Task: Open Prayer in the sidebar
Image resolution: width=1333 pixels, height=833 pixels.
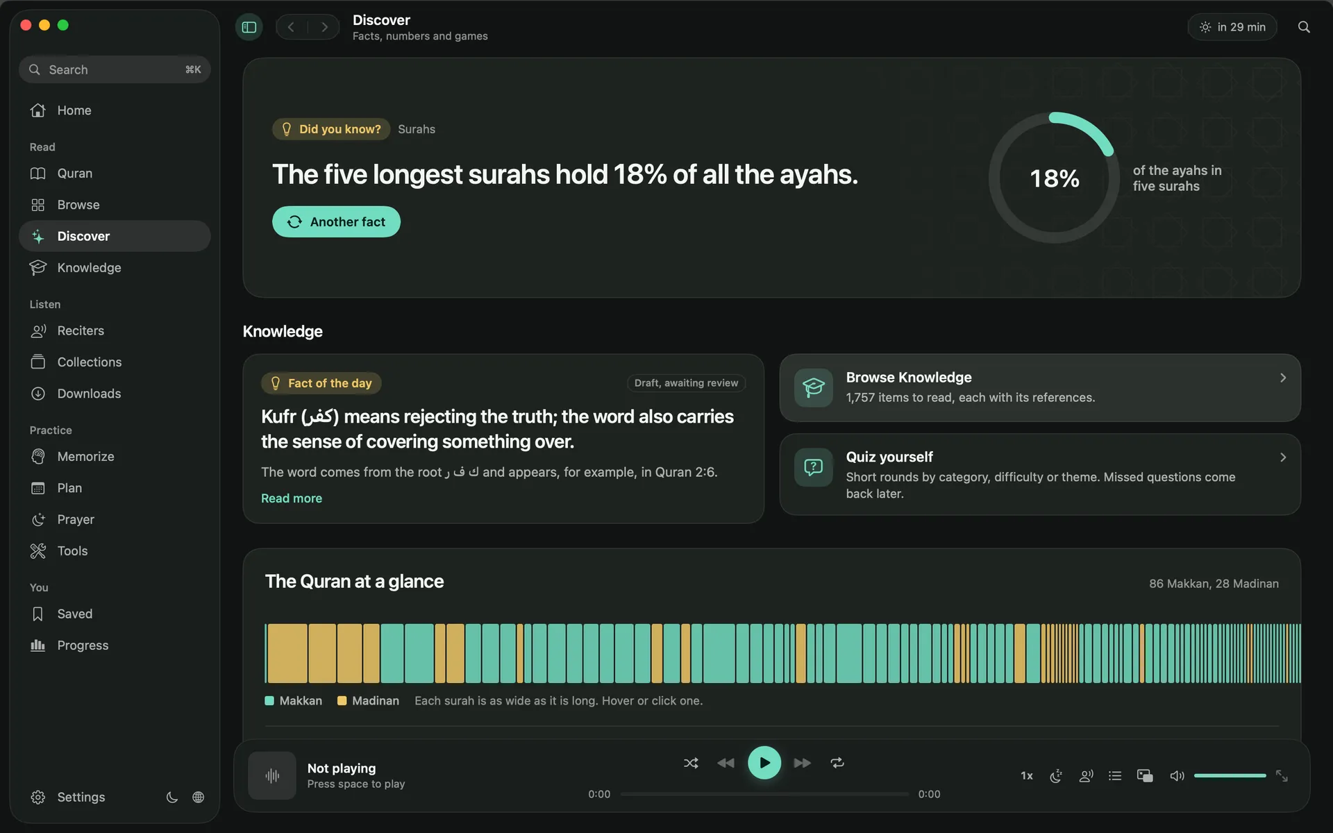Action: (115, 519)
